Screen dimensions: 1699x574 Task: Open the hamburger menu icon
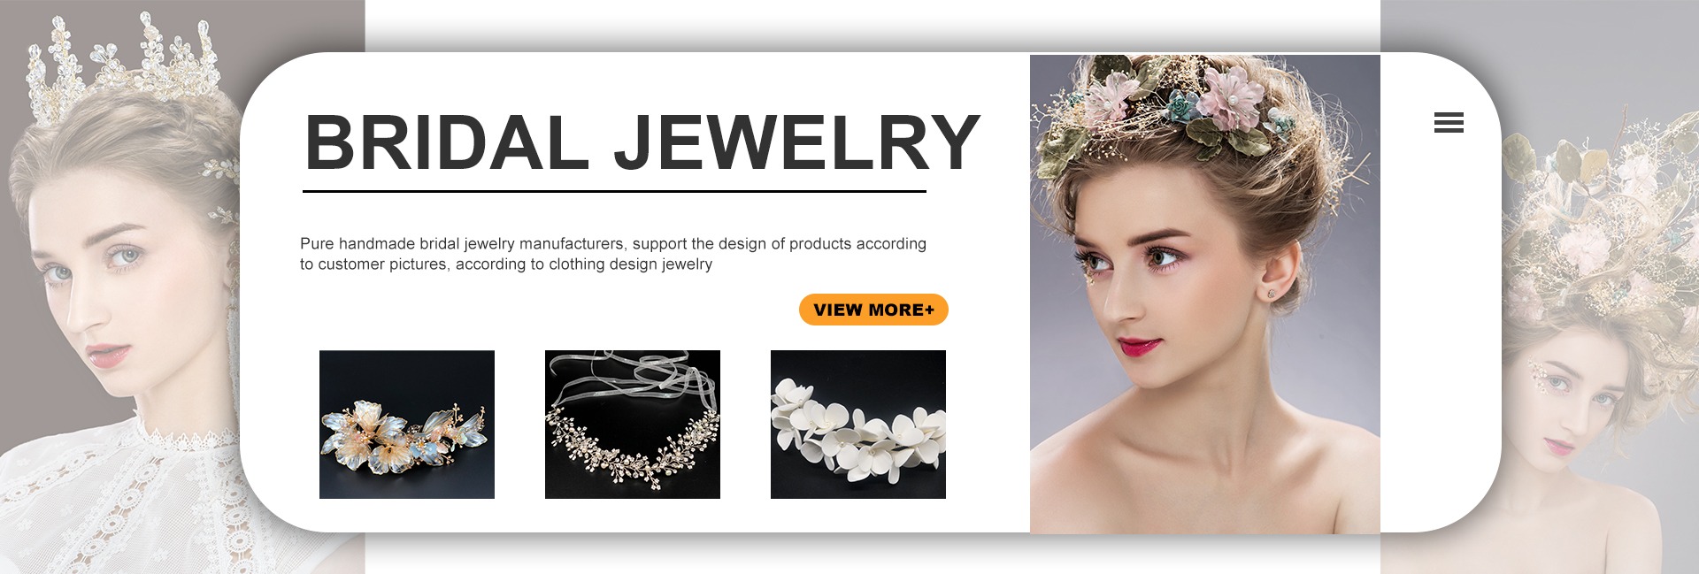[x=1449, y=123]
